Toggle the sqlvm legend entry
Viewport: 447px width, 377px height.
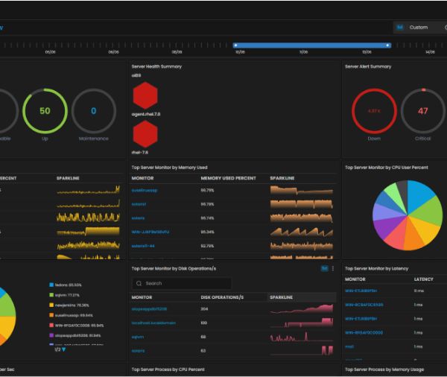(x=68, y=295)
